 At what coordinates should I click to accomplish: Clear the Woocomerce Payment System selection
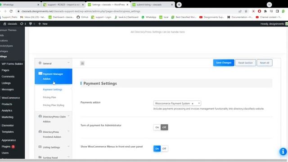193,103
